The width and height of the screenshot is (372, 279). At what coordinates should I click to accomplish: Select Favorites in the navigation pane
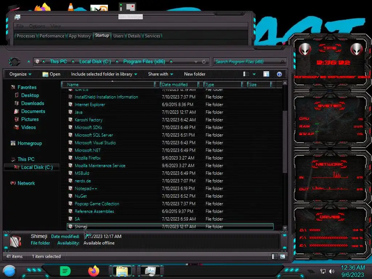pos(27,87)
